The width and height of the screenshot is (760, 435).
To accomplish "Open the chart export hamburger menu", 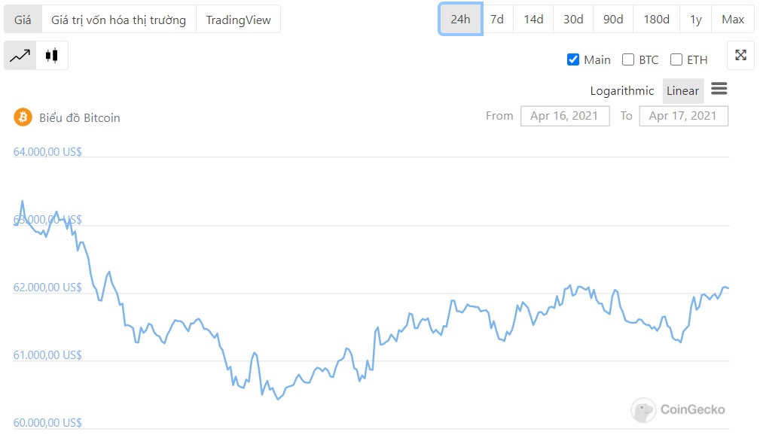I will (719, 89).
